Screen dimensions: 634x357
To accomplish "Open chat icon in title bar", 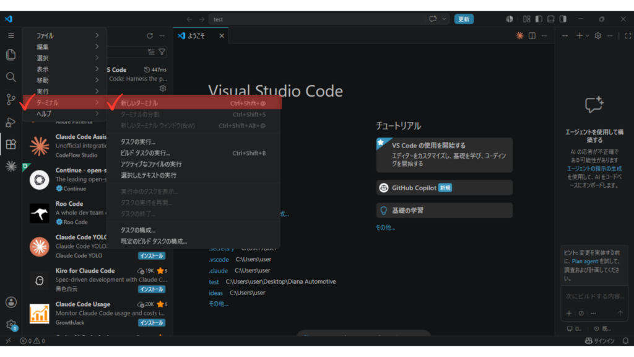I will click(x=433, y=19).
